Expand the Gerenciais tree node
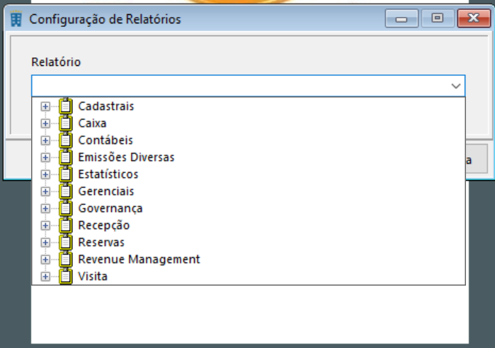The width and height of the screenshot is (495, 348). 45,192
